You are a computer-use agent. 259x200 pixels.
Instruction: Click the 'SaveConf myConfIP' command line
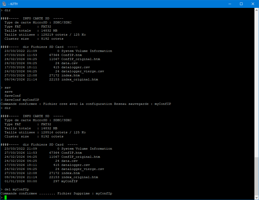[x=22, y=100]
